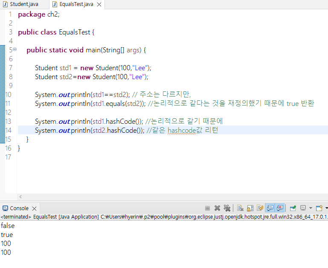Click 'std2.hashCode()' on line 14
Viewport: 328px width, 268px height.
pos(117,130)
